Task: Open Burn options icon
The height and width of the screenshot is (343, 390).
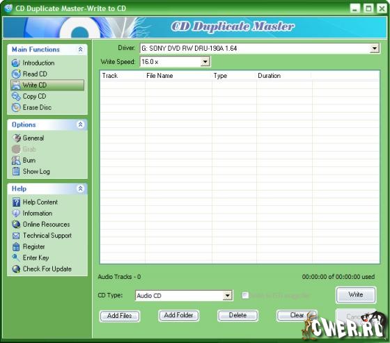Action: click(x=16, y=160)
